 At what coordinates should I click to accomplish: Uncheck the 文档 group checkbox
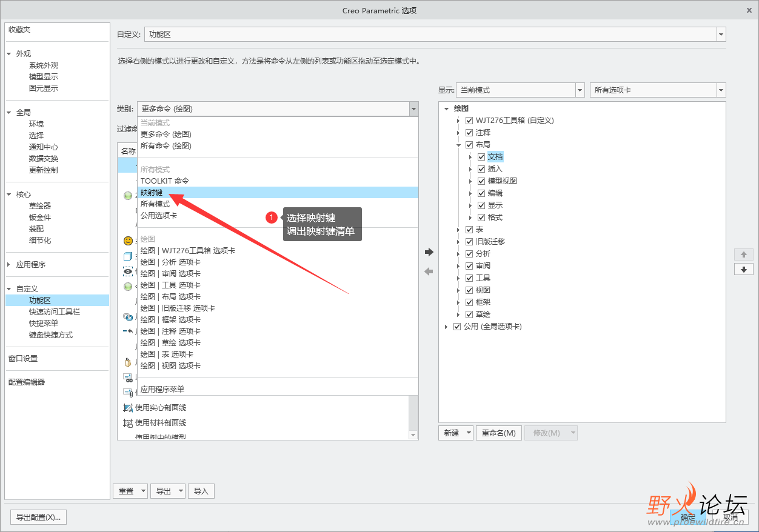(481, 157)
